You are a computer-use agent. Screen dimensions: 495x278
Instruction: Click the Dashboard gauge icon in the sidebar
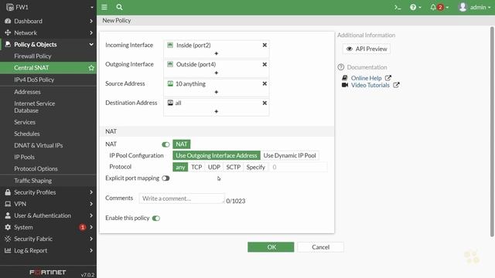click(8, 21)
